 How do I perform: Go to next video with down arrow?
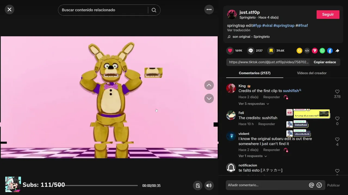pos(209,98)
